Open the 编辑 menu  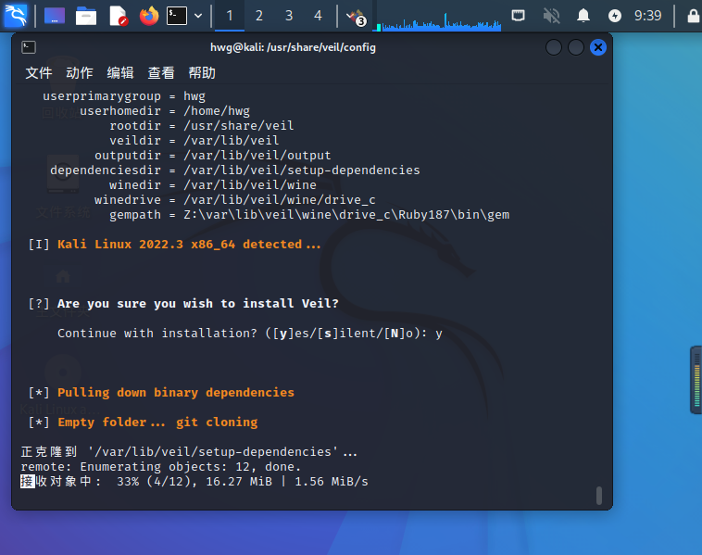(120, 72)
